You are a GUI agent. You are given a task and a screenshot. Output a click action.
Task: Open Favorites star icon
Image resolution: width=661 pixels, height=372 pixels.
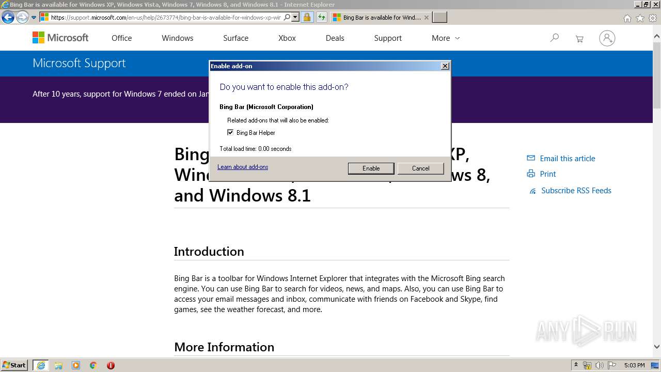click(640, 18)
